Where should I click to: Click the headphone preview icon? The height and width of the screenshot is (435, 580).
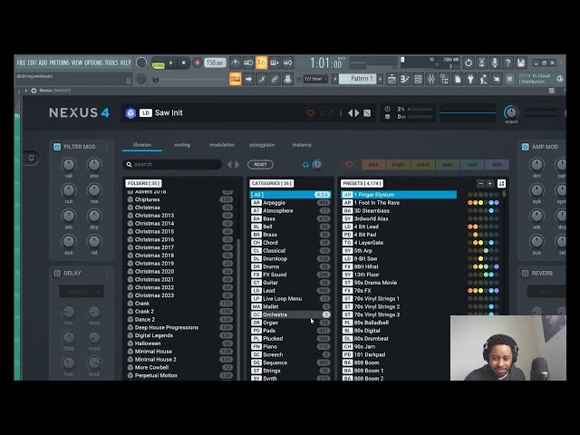pyautogui.click(x=305, y=165)
